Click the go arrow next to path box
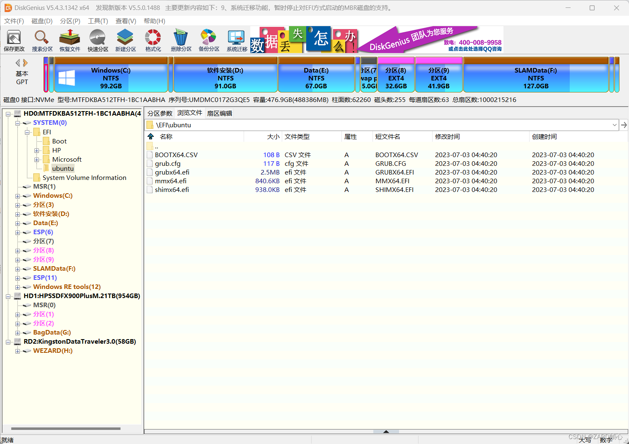 pos(624,125)
